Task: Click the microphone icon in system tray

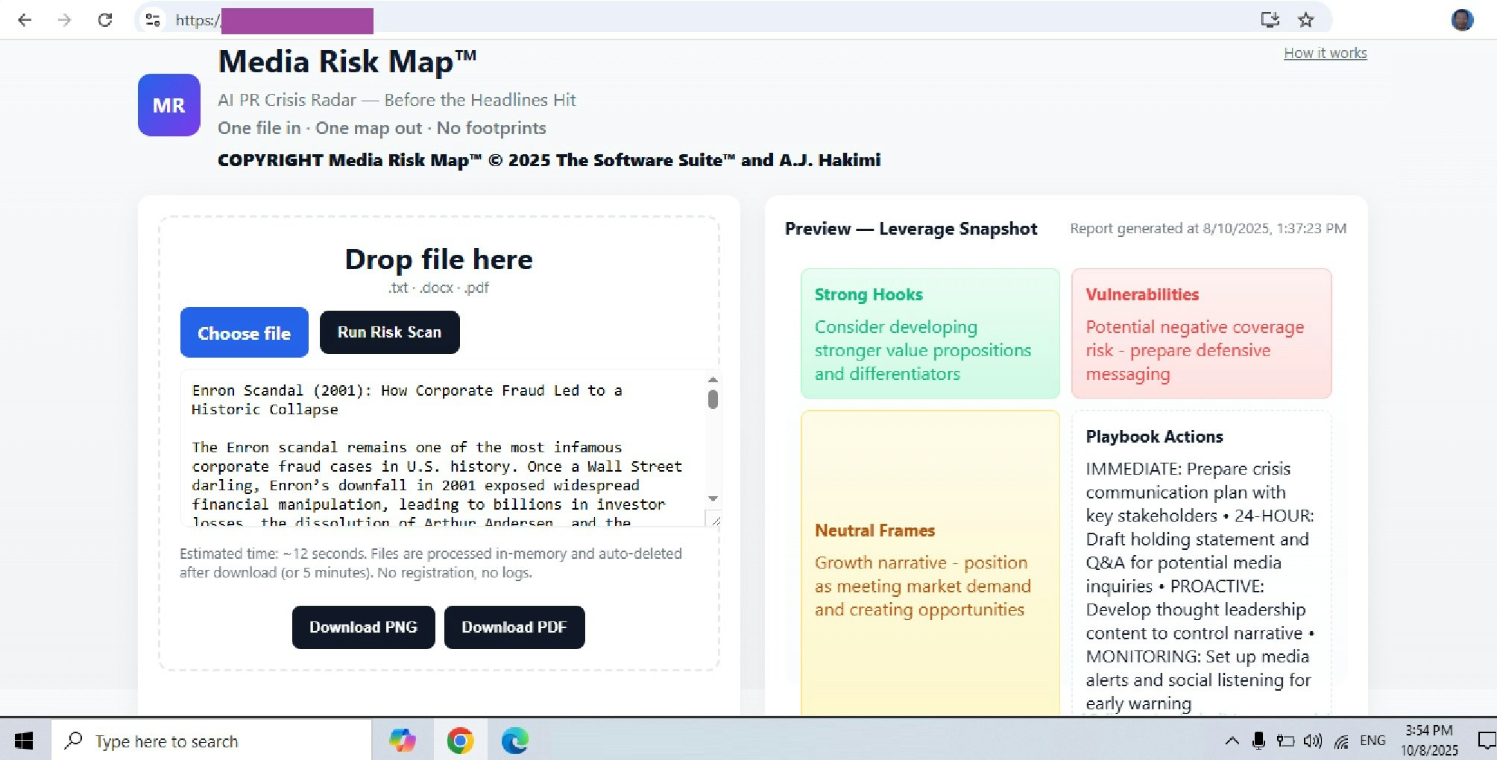Action: point(1258,741)
